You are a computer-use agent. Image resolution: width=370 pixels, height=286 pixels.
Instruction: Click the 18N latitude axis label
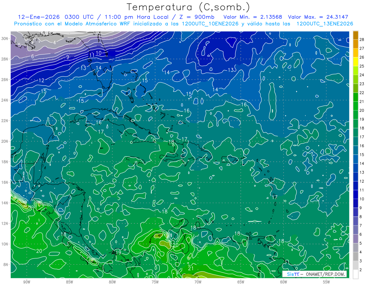point(5,162)
